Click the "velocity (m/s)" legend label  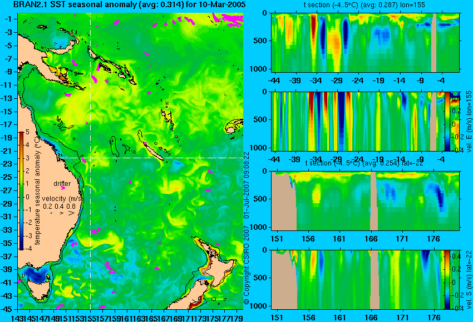[62, 199]
